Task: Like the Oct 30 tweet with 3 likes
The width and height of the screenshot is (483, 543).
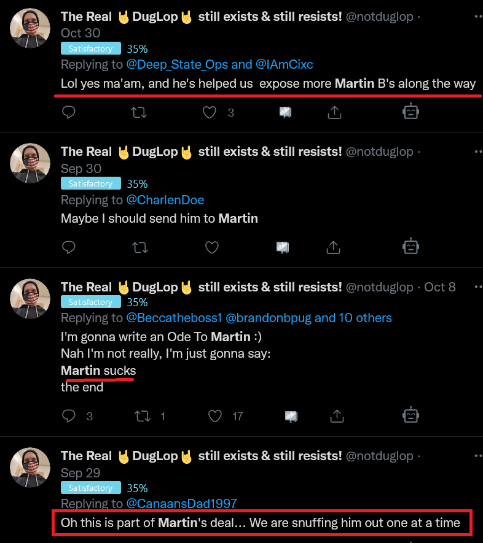Action: click(x=210, y=112)
